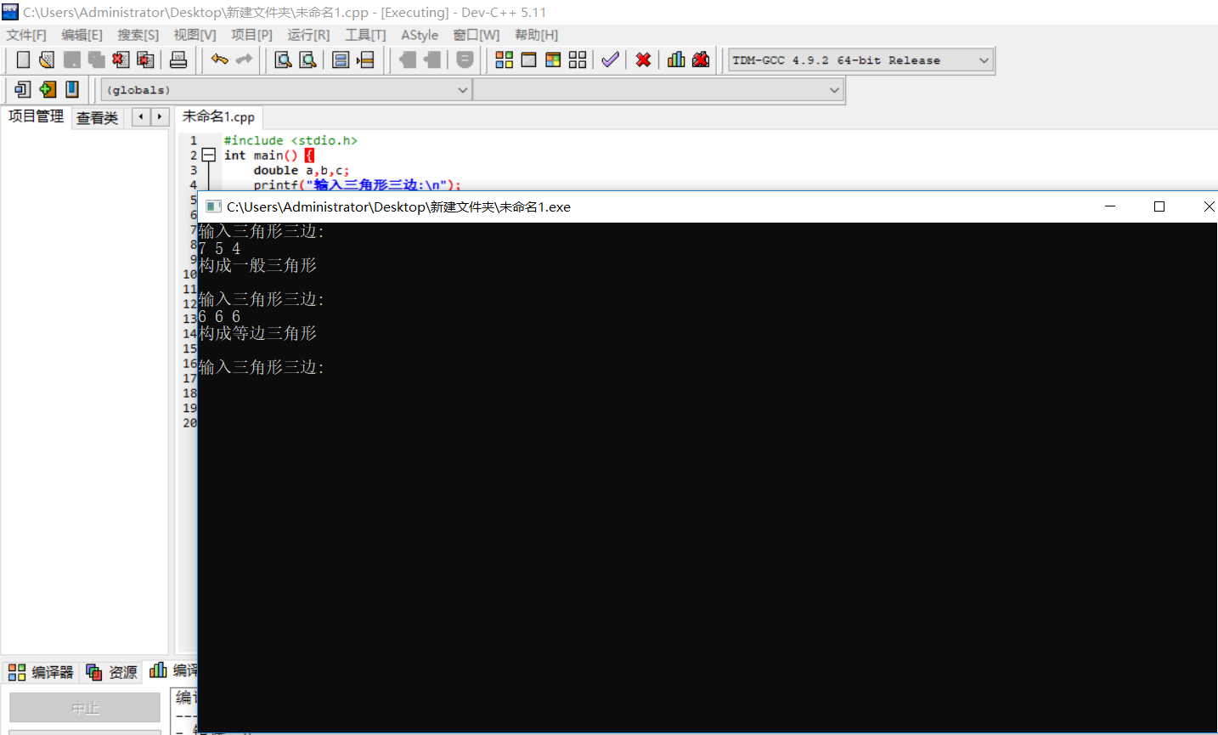Undo the last edit with toolbar arrow
1218x735 pixels.
[x=220, y=59]
